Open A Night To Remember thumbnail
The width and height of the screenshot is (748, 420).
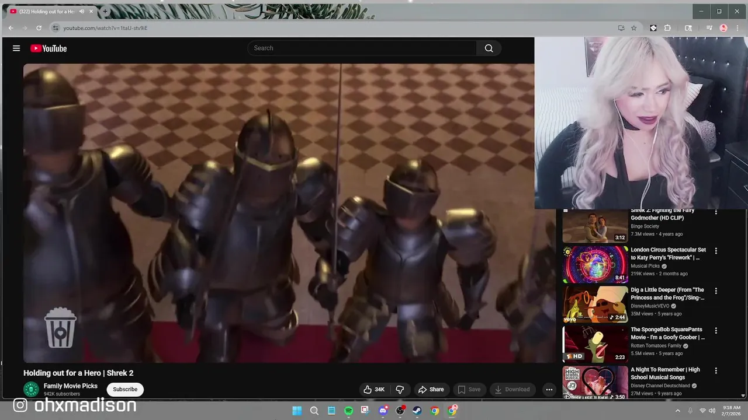click(x=595, y=382)
